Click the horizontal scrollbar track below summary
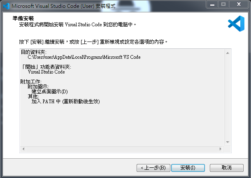Viewport: 251px width, 178px height. pos(122,149)
